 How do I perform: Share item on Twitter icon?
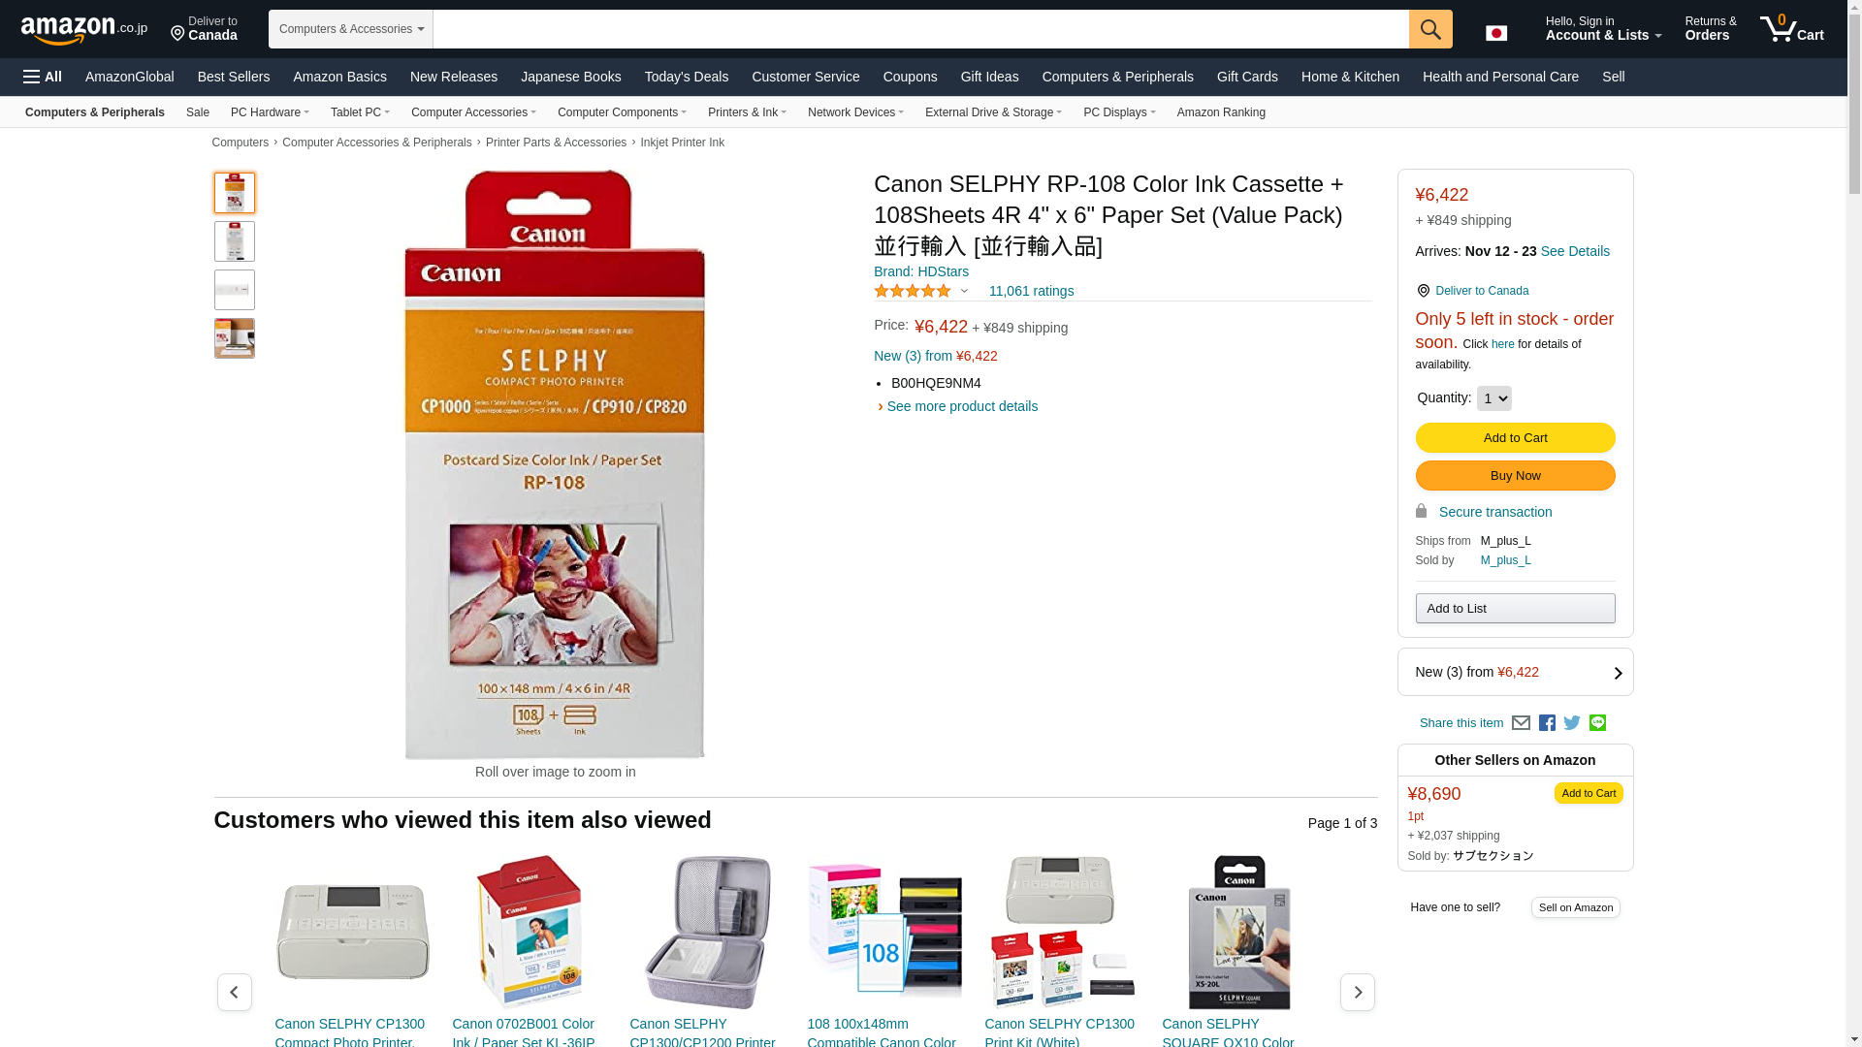1572,723
